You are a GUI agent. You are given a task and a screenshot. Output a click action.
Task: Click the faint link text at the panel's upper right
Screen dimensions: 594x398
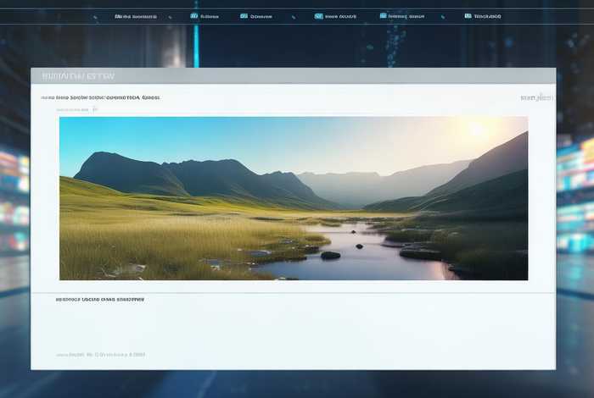(x=537, y=97)
